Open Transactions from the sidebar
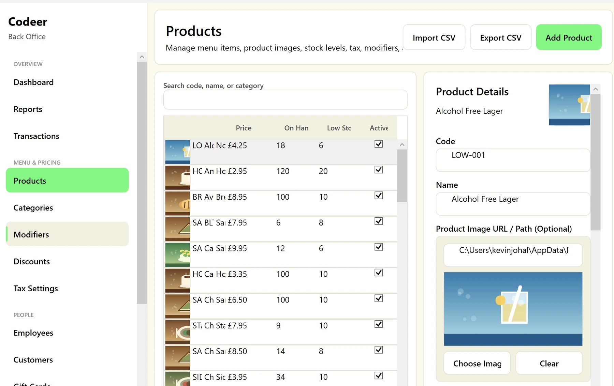The width and height of the screenshot is (614, 386). point(67,136)
